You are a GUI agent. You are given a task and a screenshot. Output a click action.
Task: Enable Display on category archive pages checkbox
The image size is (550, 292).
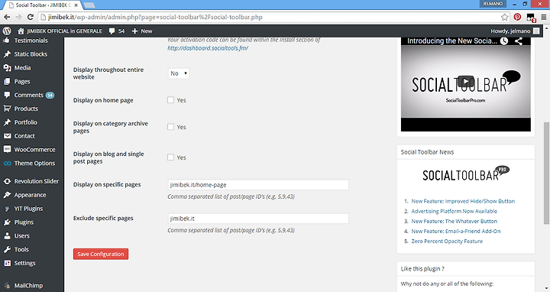[x=170, y=127]
